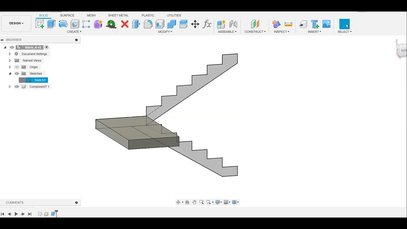407x229 pixels.
Task: Select the Shell tool
Action: pos(160,24)
